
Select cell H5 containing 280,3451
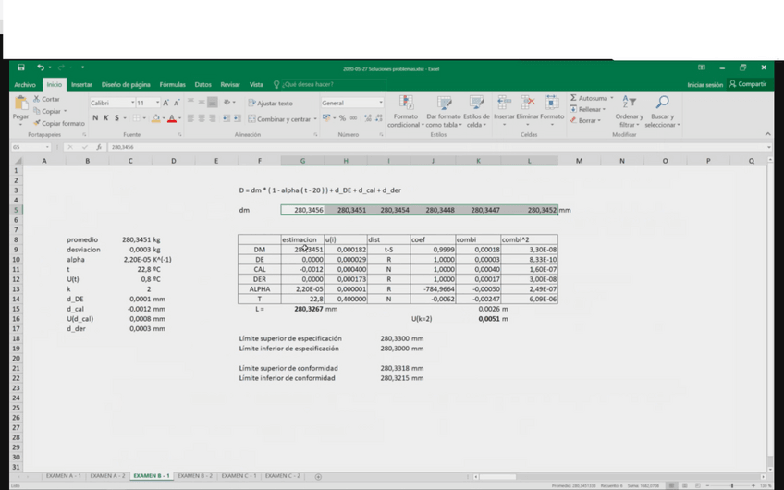click(345, 210)
